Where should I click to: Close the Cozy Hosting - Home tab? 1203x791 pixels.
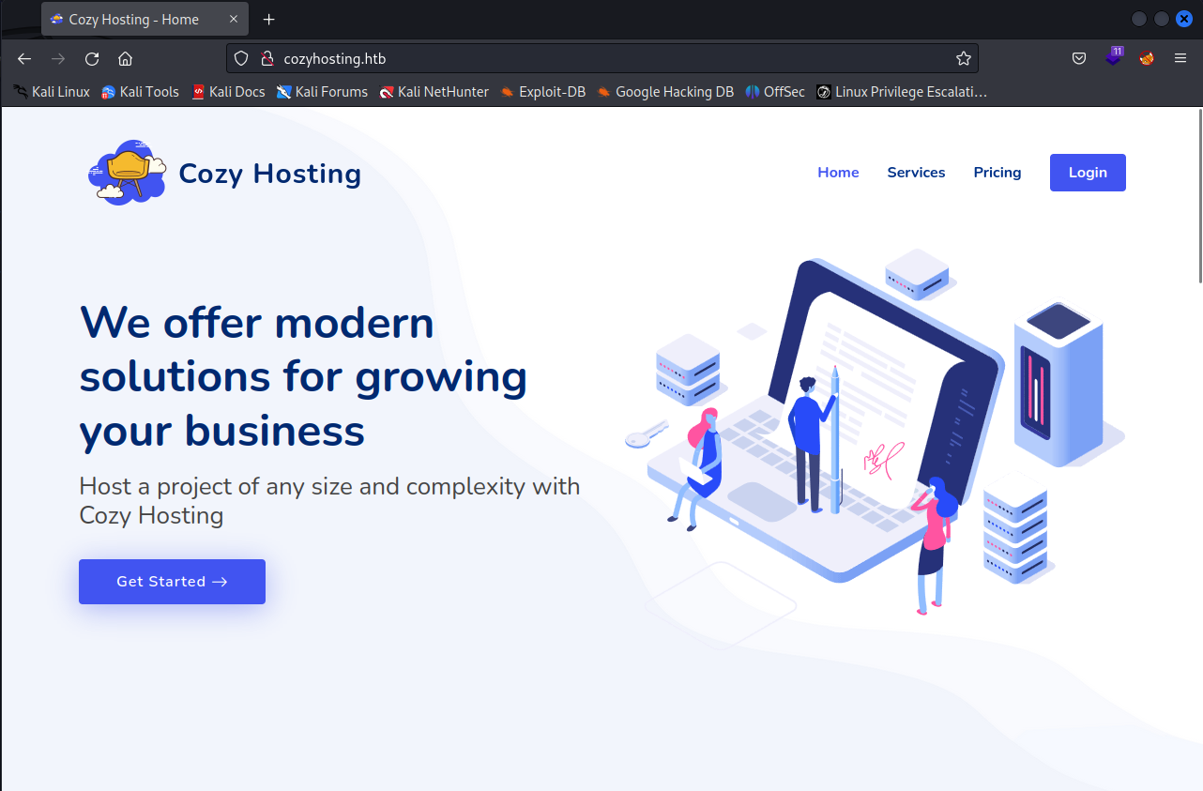(235, 19)
